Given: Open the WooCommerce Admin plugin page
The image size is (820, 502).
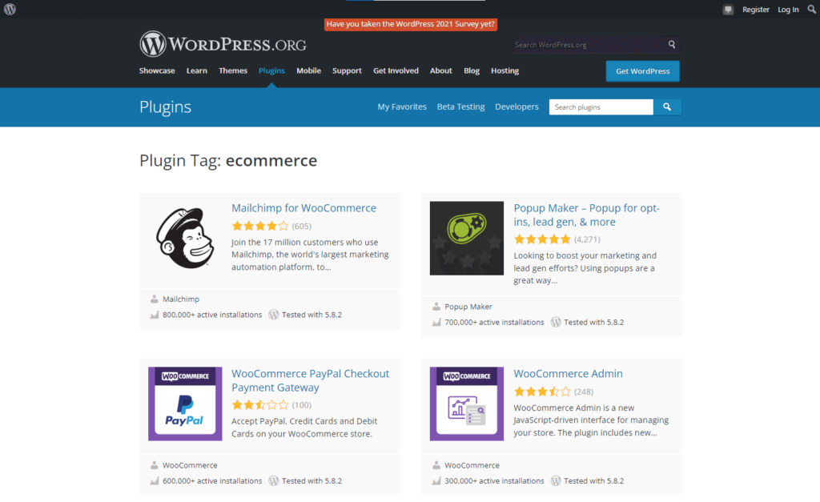Looking at the screenshot, I should point(568,373).
